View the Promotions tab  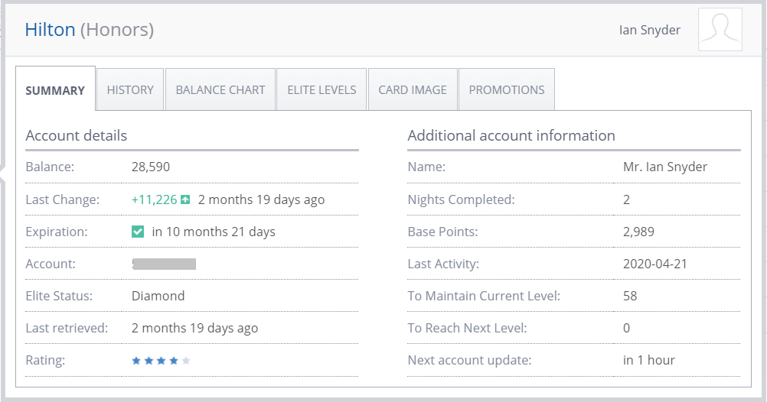(507, 90)
